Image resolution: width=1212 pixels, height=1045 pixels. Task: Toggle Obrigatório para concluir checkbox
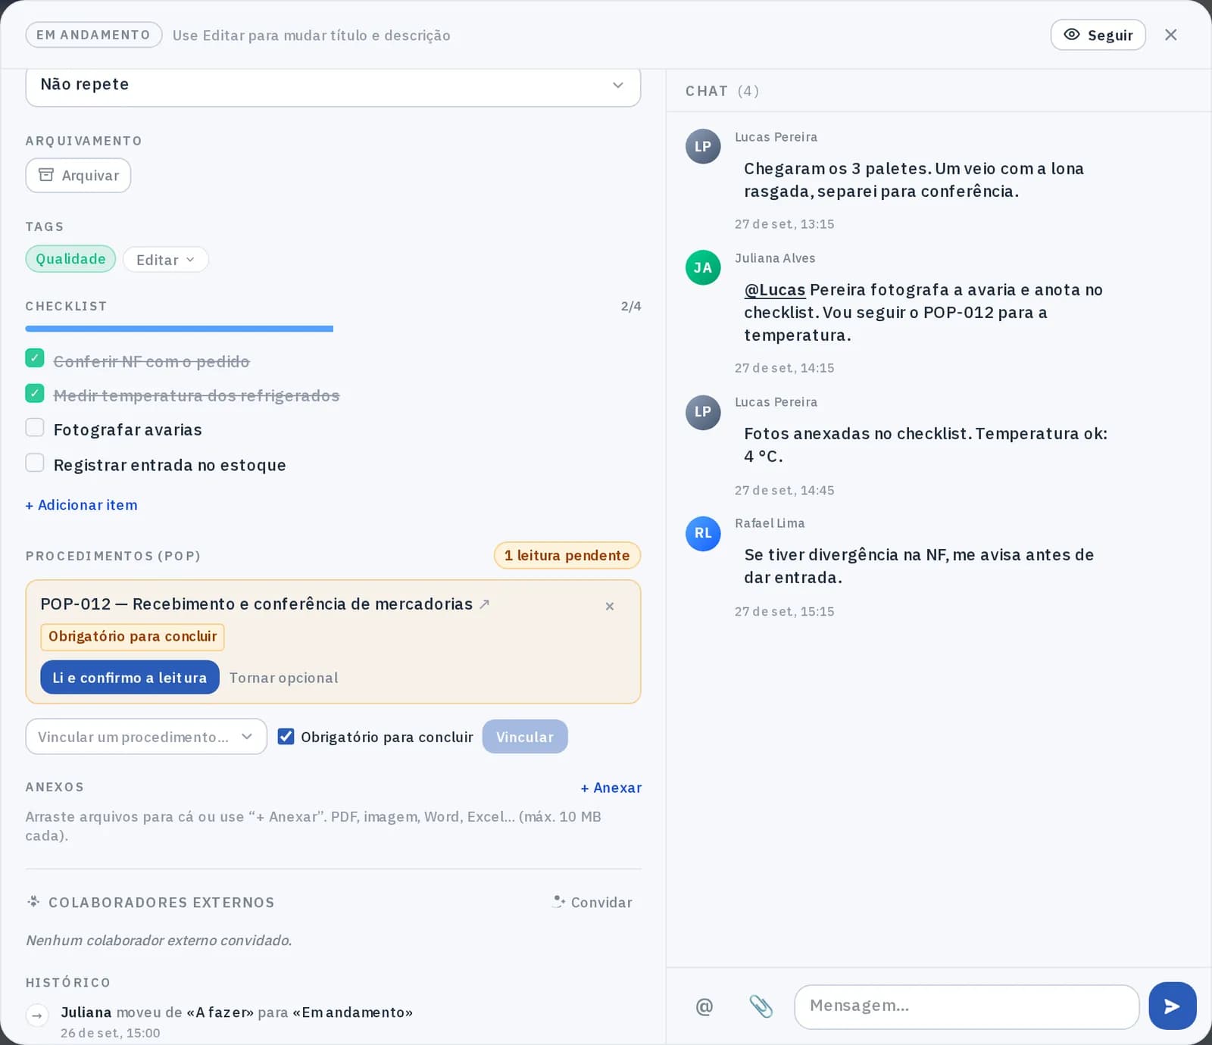[286, 736]
